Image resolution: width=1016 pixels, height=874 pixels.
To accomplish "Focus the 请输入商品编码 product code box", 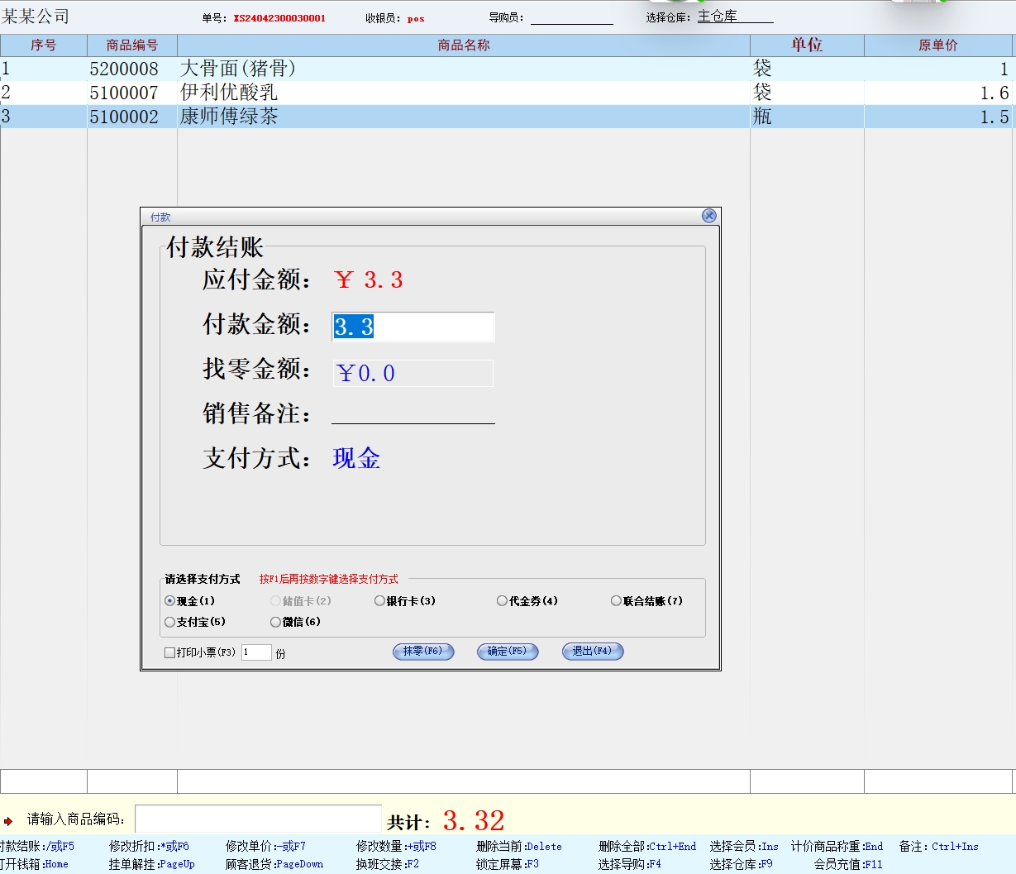I will 258,819.
